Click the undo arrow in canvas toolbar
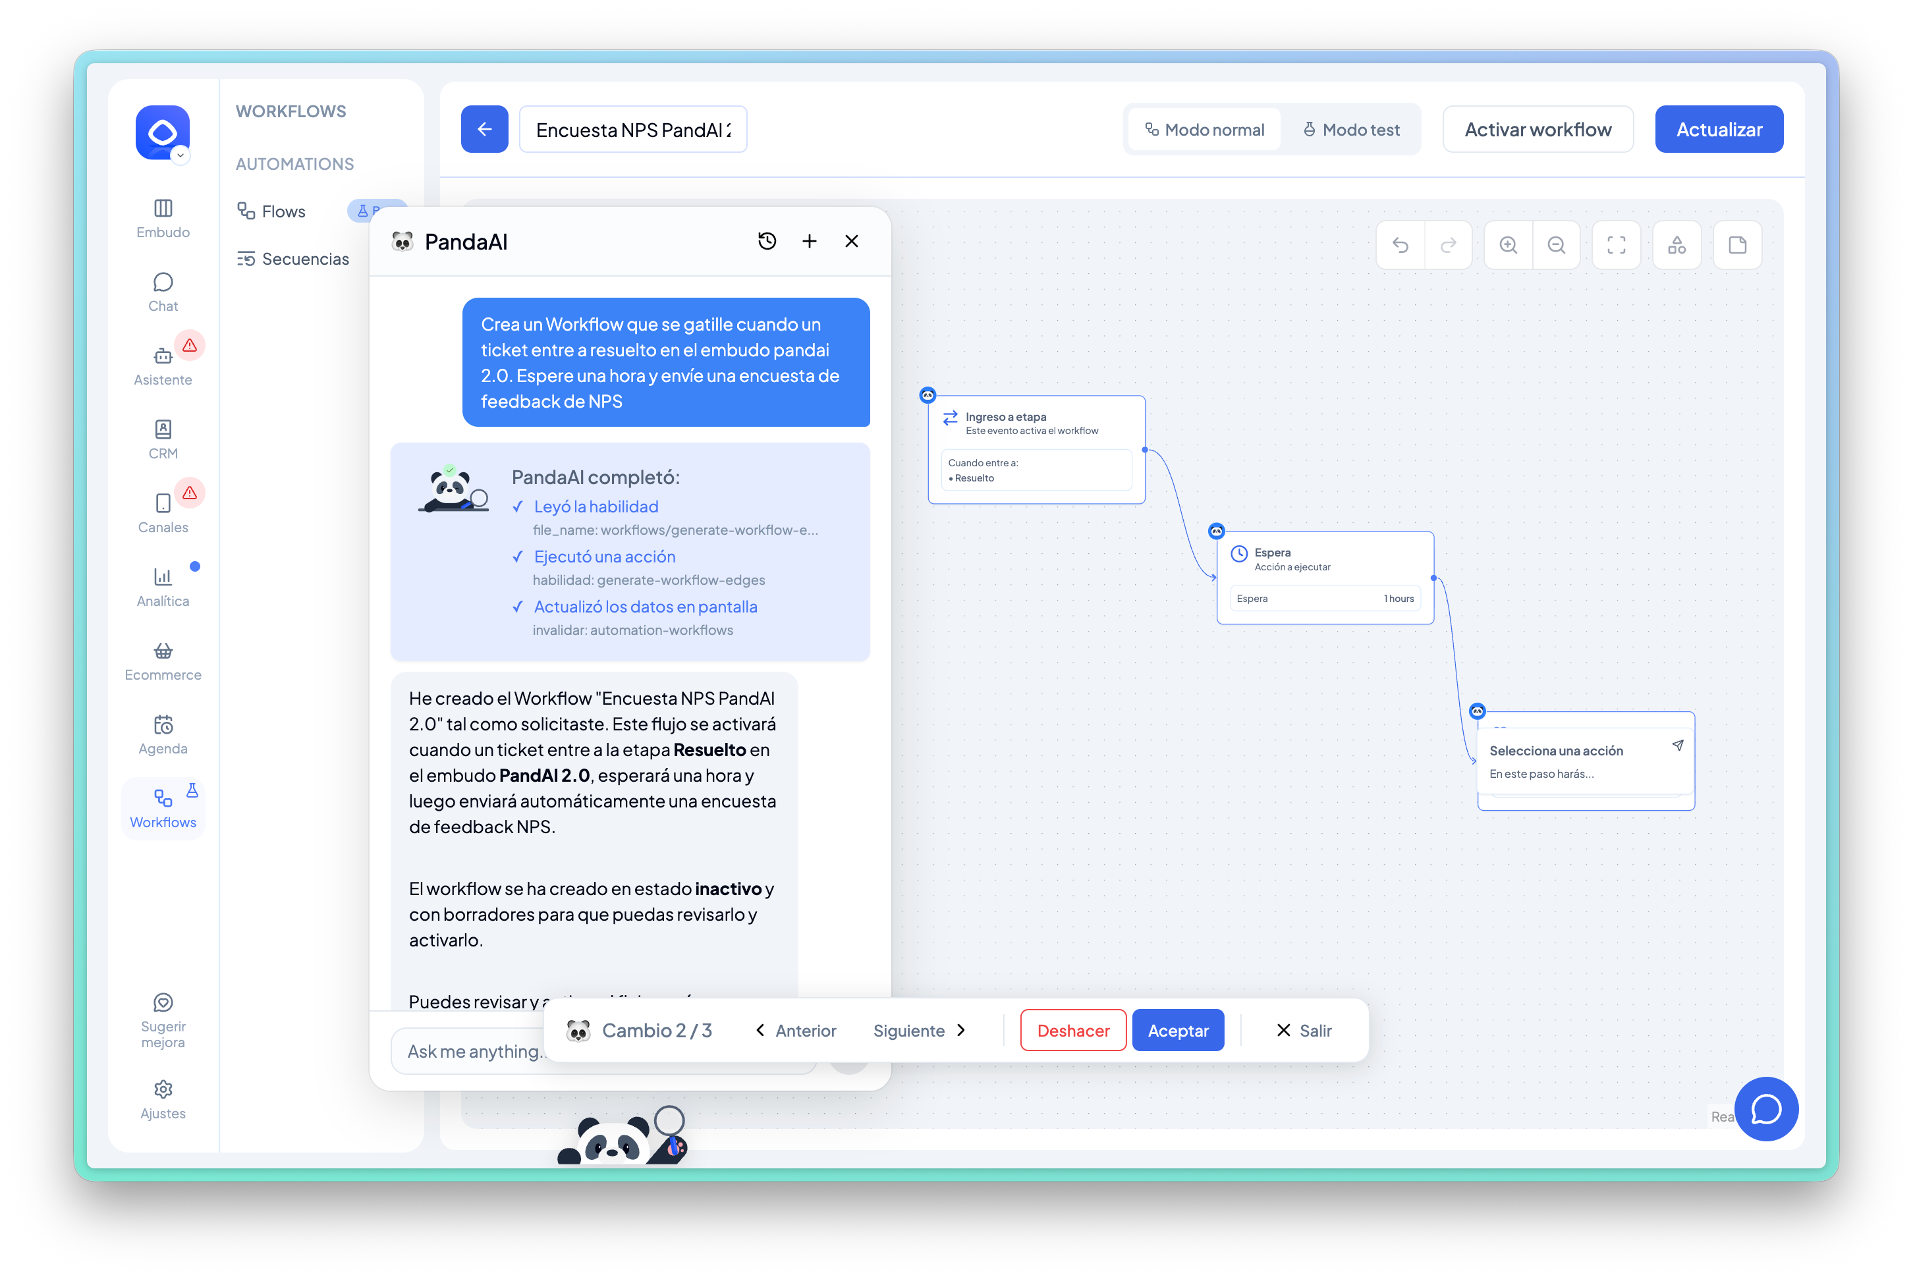The image size is (1913, 1279). (x=1400, y=245)
